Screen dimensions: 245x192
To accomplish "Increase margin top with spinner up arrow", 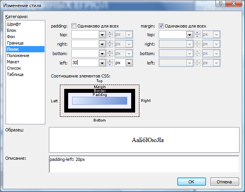I will [197, 33].
